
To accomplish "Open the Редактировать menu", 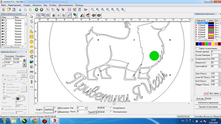I will click(x=15, y=5).
